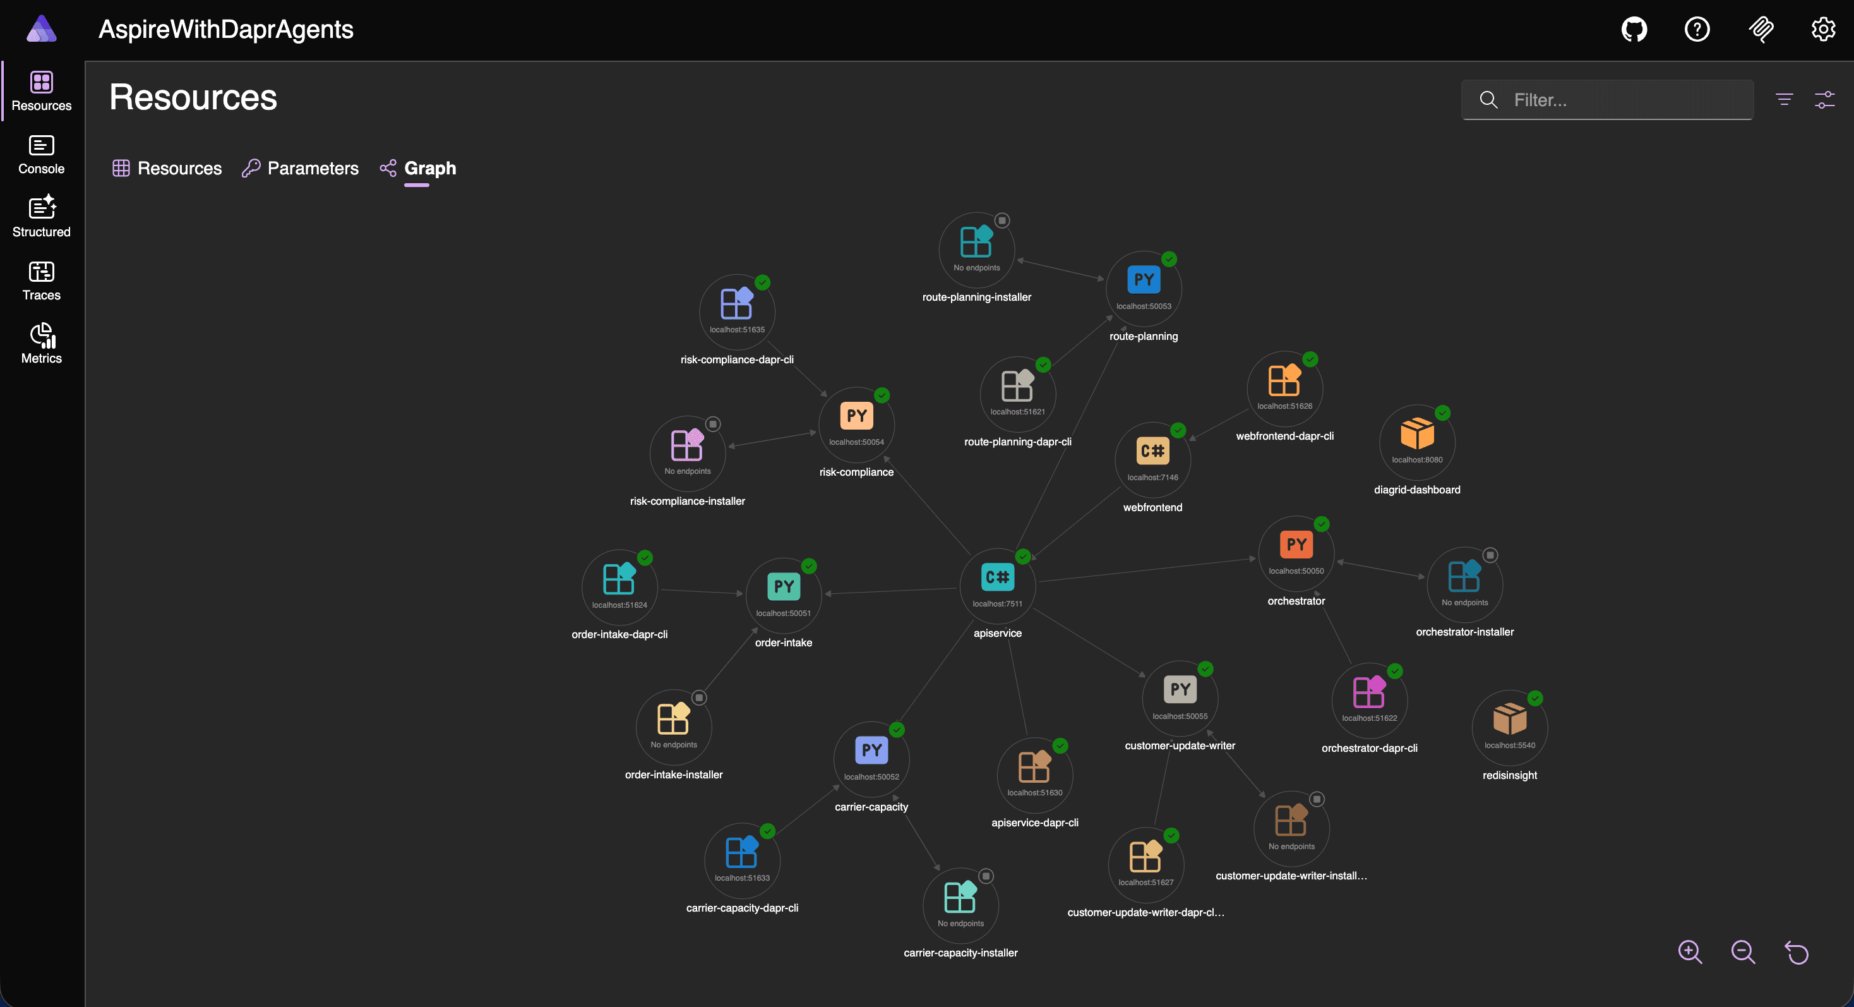Select the redisinsight container node
Viewport: 1854px width, 1007px height.
(x=1510, y=728)
